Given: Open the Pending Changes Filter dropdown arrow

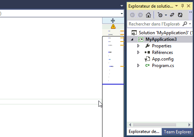Looking at the screenshot, I should 166,15.
